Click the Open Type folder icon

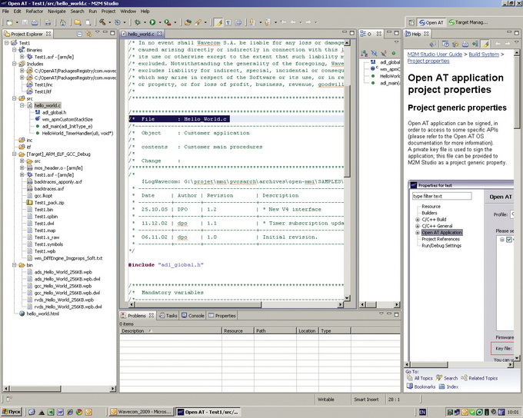tap(188, 22)
